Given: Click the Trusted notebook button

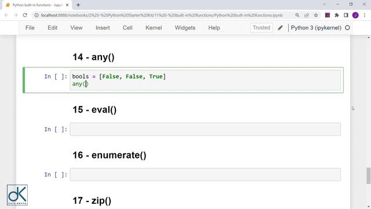Looking at the screenshot, I should (261, 28).
